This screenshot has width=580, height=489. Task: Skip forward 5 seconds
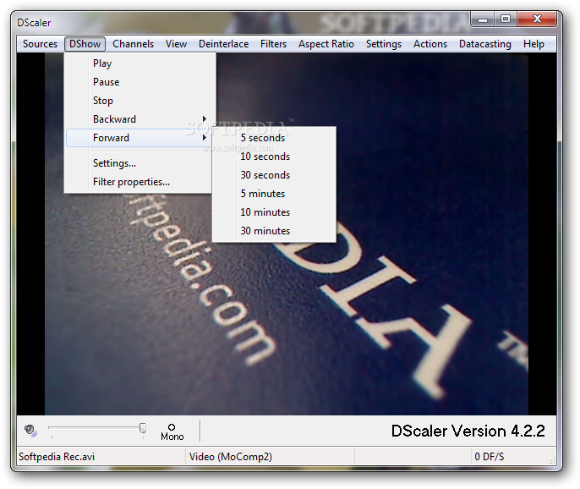274,138
